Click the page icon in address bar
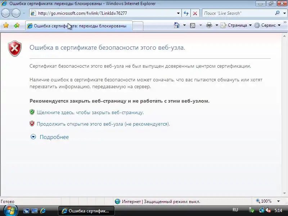 (x=33, y=13)
